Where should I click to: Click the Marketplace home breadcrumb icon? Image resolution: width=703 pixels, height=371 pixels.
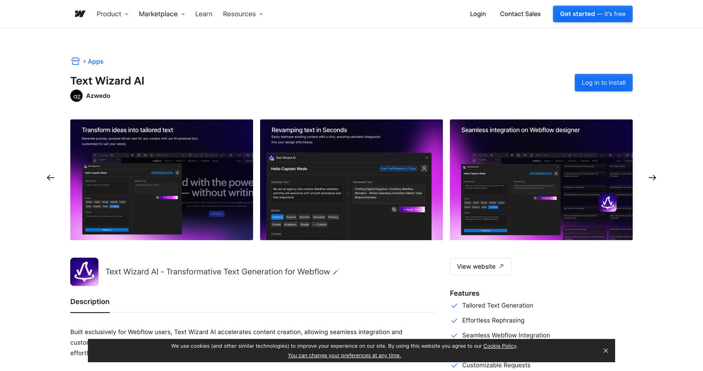76,61
